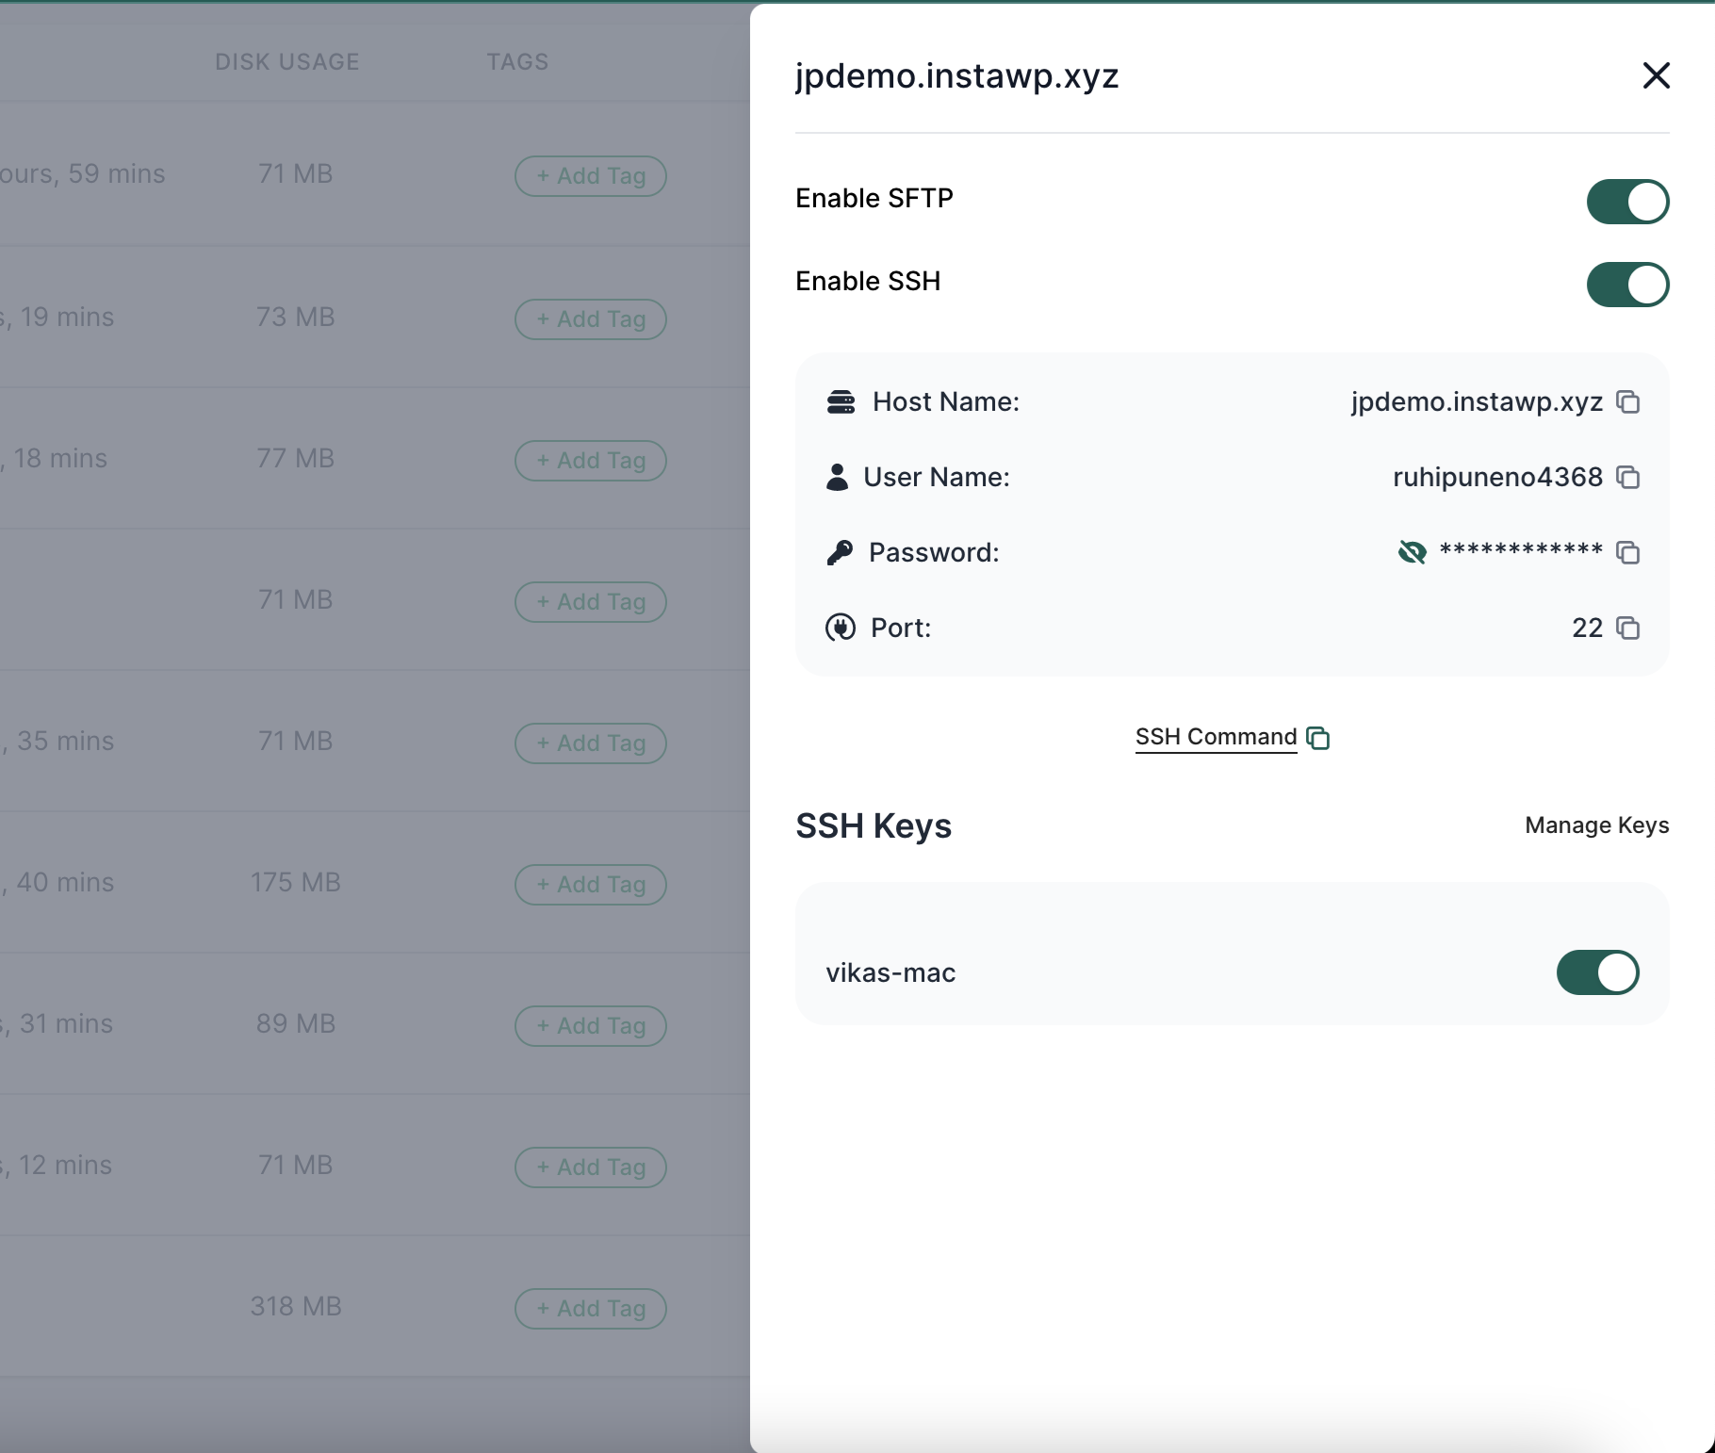The image size is (1715, 1453).
Task: Copy the port number 22
Action: [x=1629, y=628]
